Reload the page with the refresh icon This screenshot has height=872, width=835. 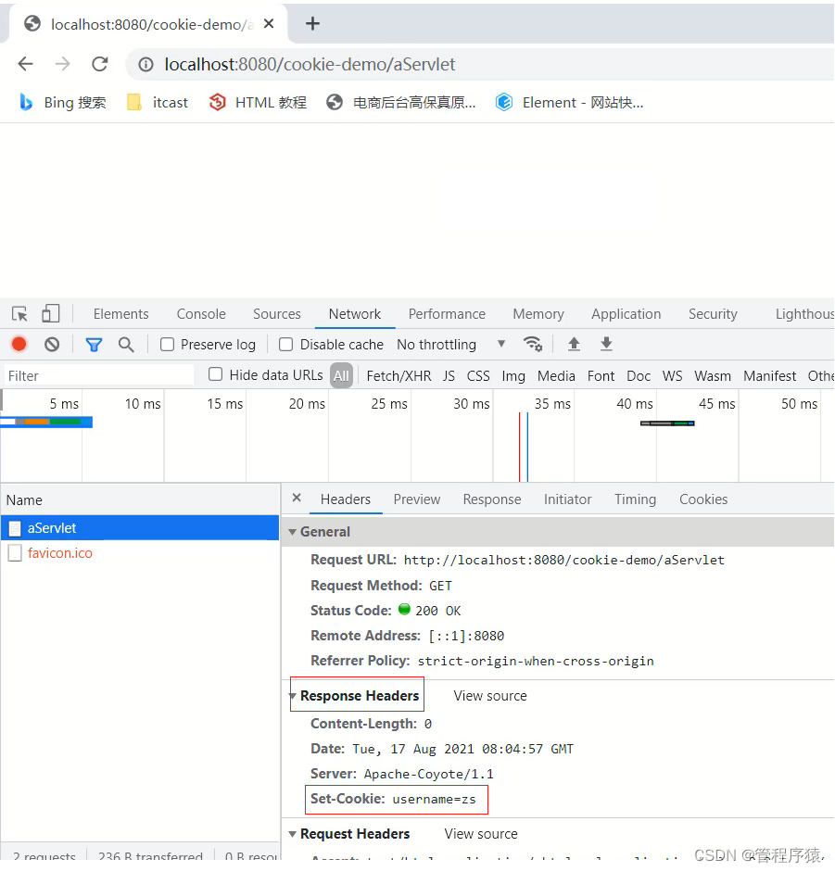100,64
